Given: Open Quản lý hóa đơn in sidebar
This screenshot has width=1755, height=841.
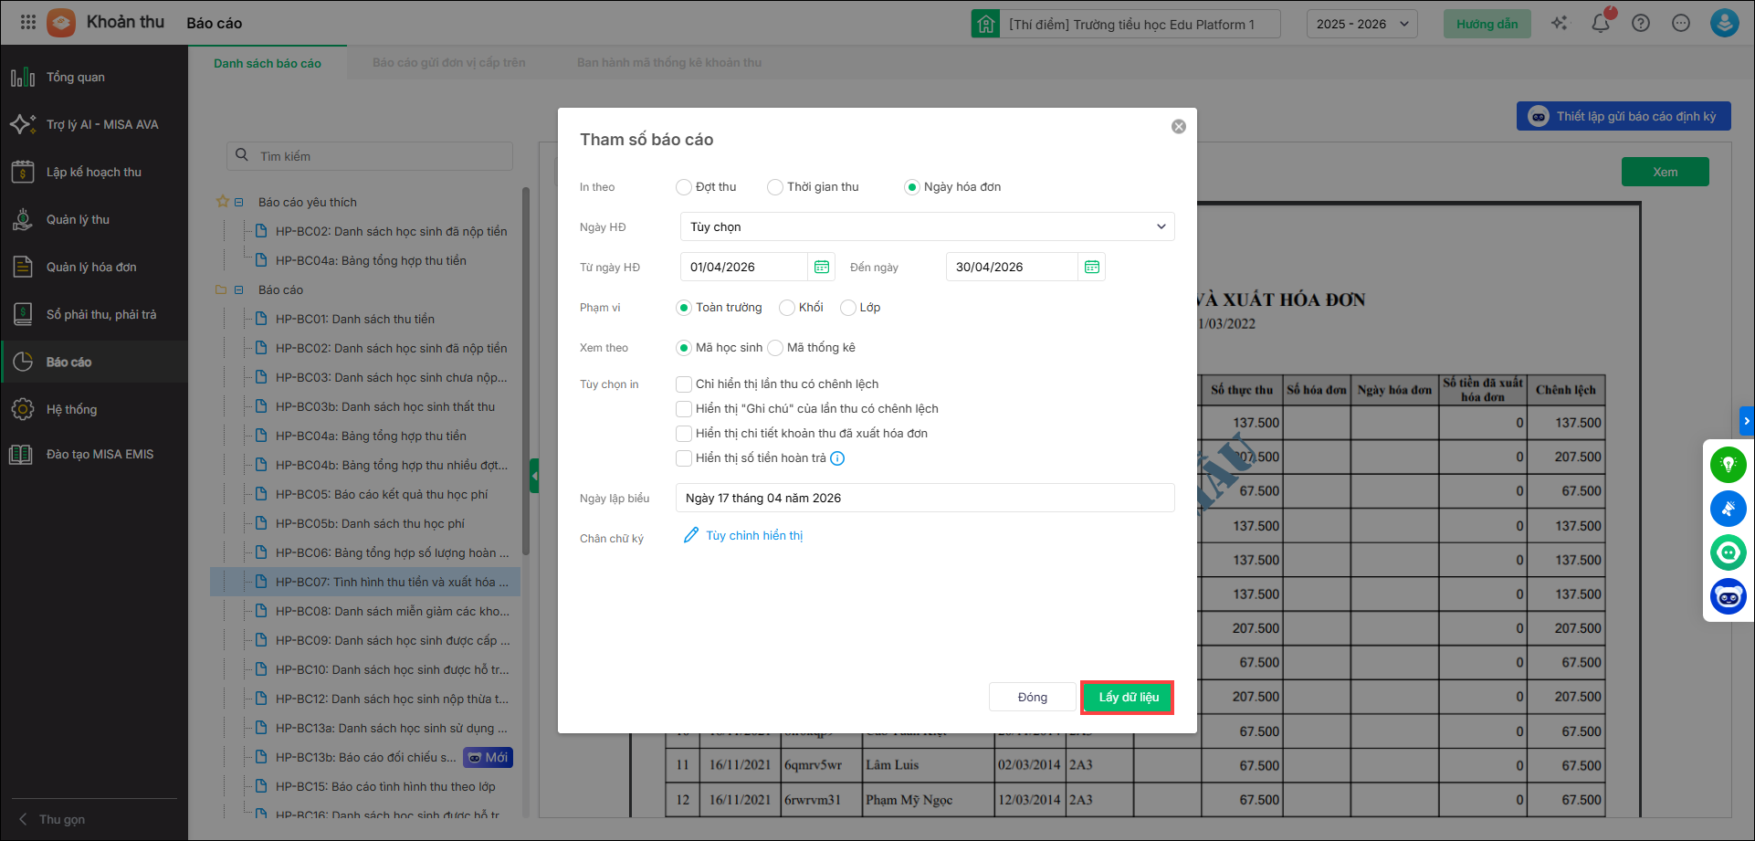Looking at the screenshot, I should coord(91,267).
